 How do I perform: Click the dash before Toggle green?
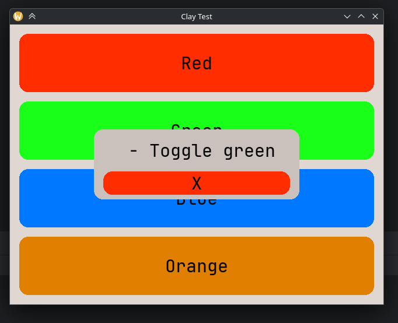(x=134, y=151)
